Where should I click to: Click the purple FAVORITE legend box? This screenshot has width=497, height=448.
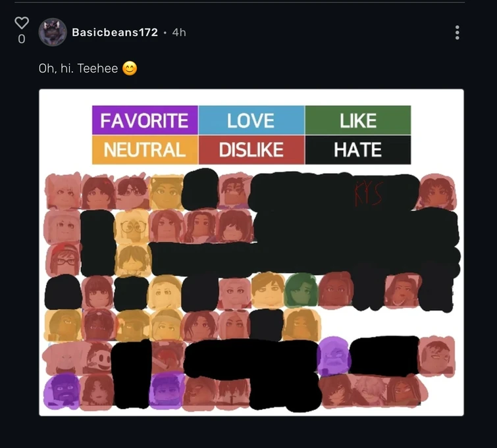(145, 120)
